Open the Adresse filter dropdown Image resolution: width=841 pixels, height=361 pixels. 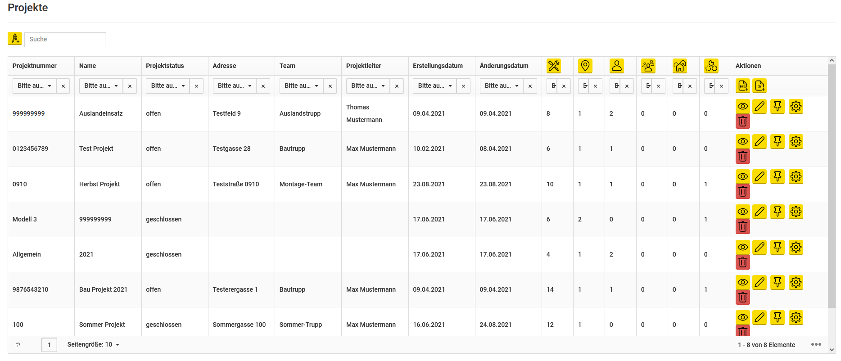pos(235,86)
